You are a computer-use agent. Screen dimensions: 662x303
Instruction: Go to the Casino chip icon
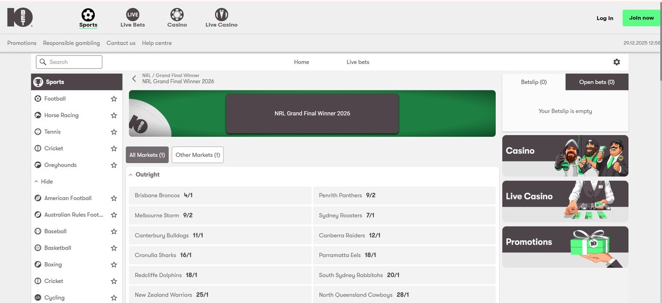(177, 14)
